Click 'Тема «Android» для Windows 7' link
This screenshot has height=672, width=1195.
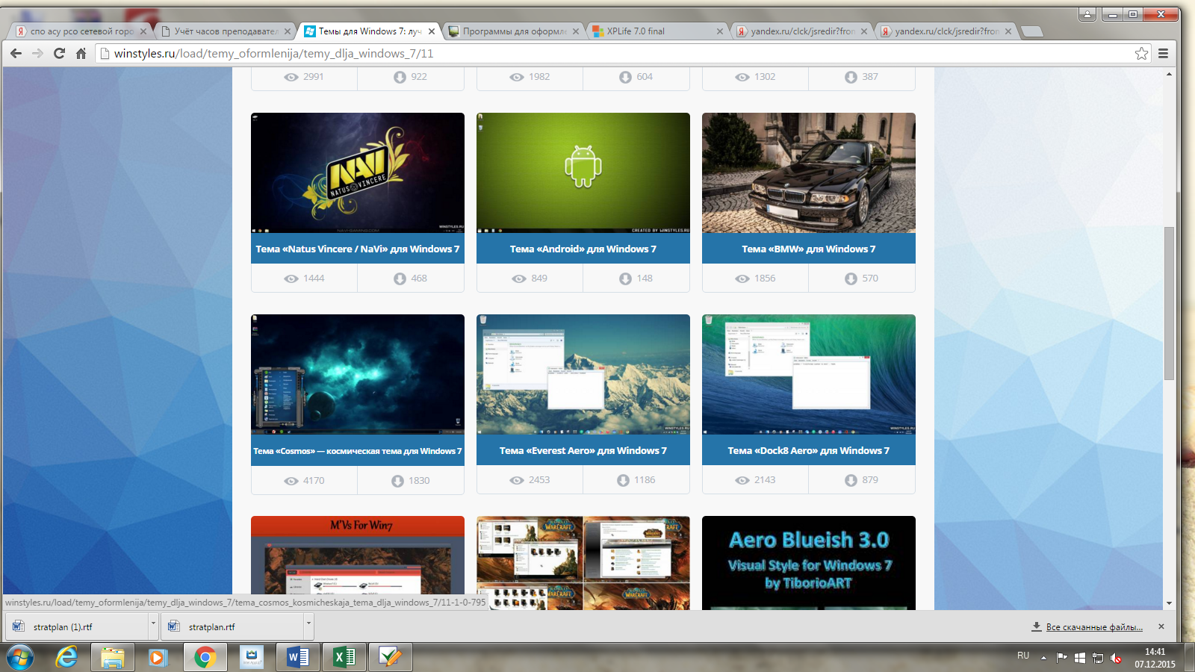tap(583, 249)
